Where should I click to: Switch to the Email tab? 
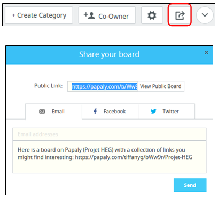coord(53,112)
